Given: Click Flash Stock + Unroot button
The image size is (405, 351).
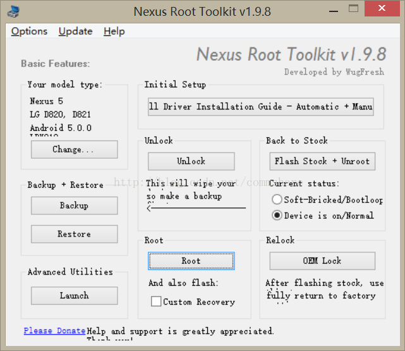Looking at the screenshot, I should (322, 161).
